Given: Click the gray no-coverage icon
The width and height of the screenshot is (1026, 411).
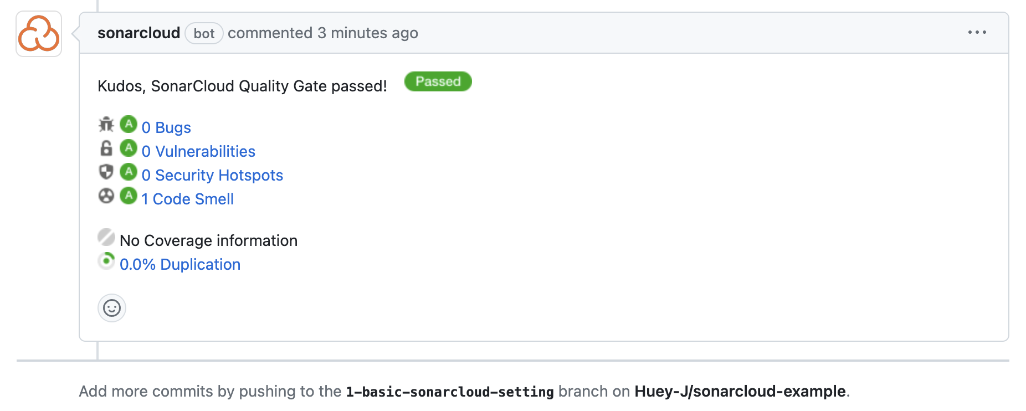Looking at the screenshot, I should click(x=106, y=237).
